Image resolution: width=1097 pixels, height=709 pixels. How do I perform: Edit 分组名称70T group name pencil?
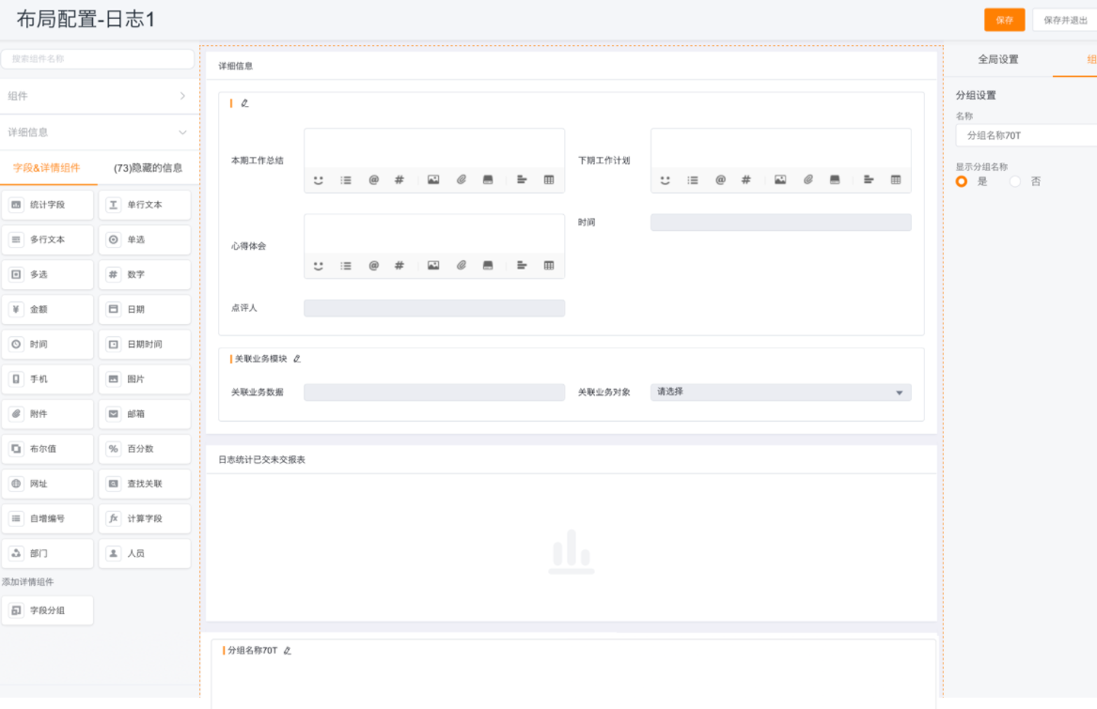tap(287, 650)
